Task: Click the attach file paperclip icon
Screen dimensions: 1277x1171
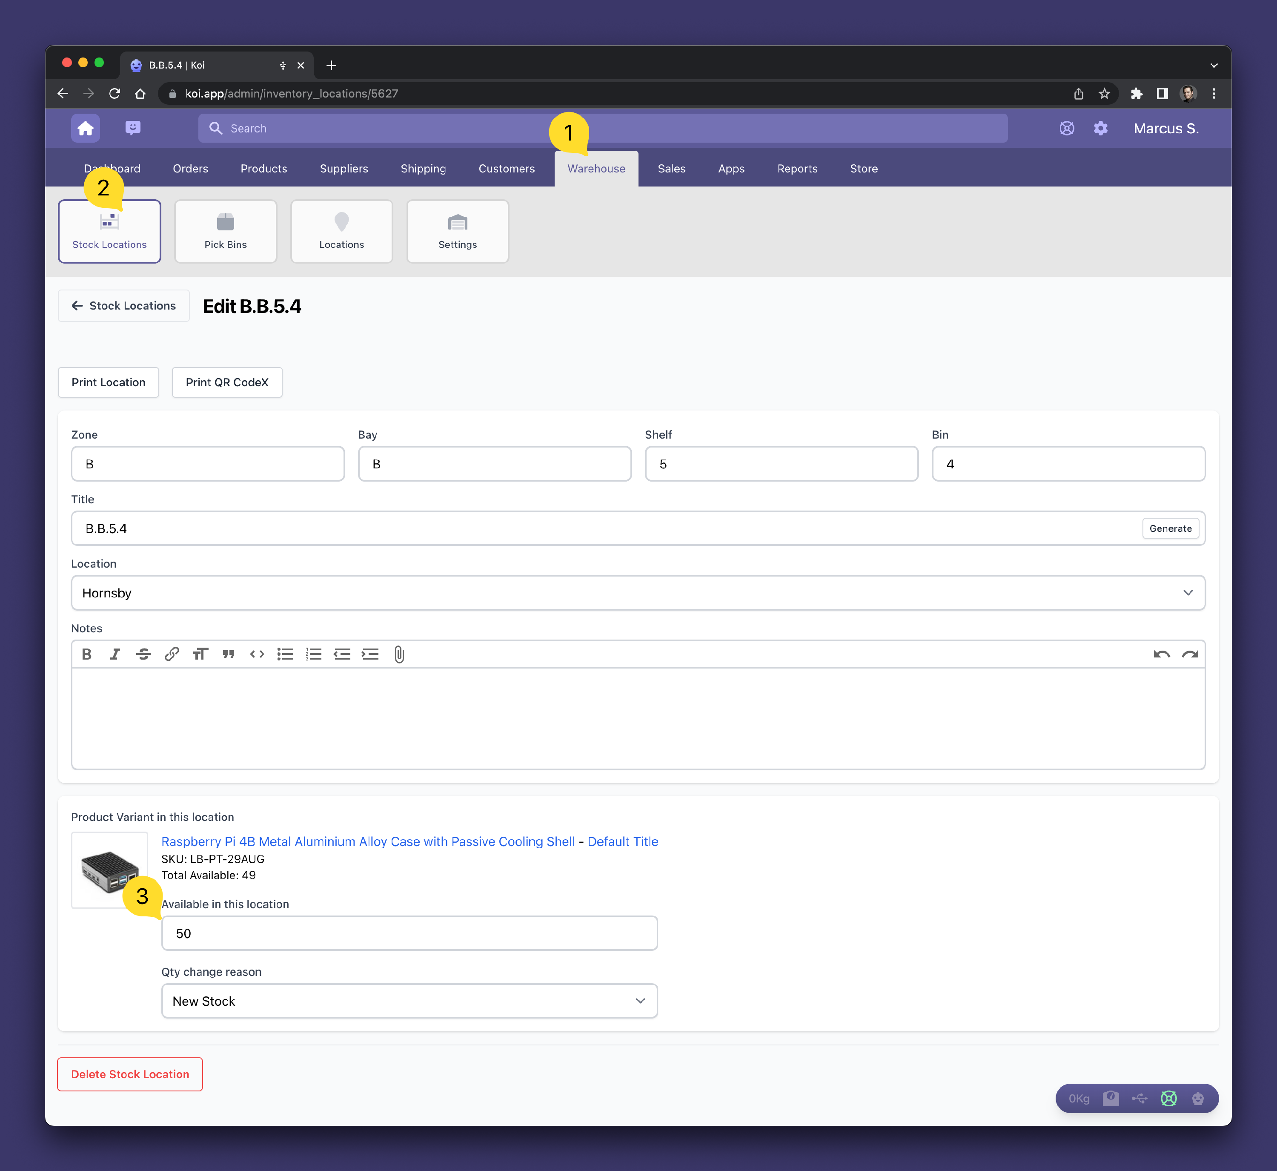Action: [399, 654]
